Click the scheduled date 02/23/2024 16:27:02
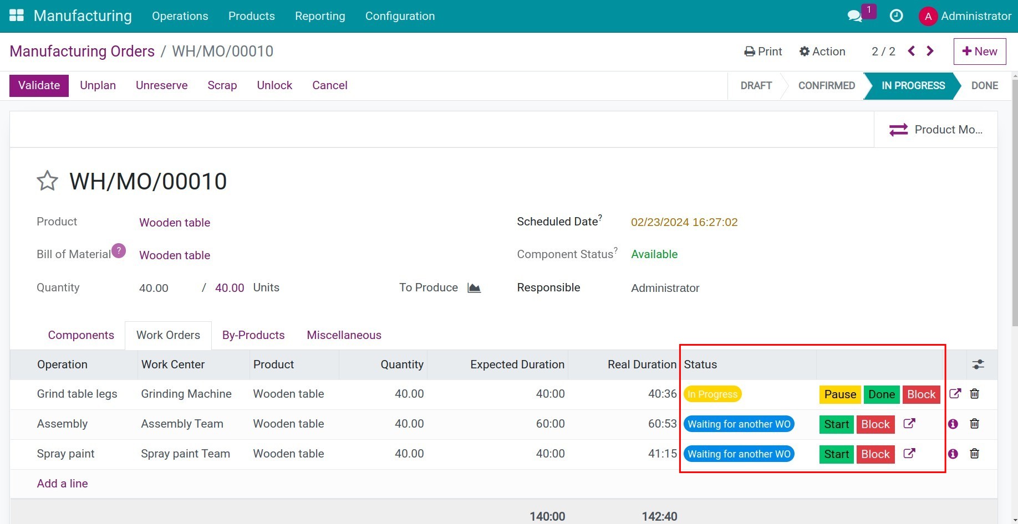 coord(684,222)
